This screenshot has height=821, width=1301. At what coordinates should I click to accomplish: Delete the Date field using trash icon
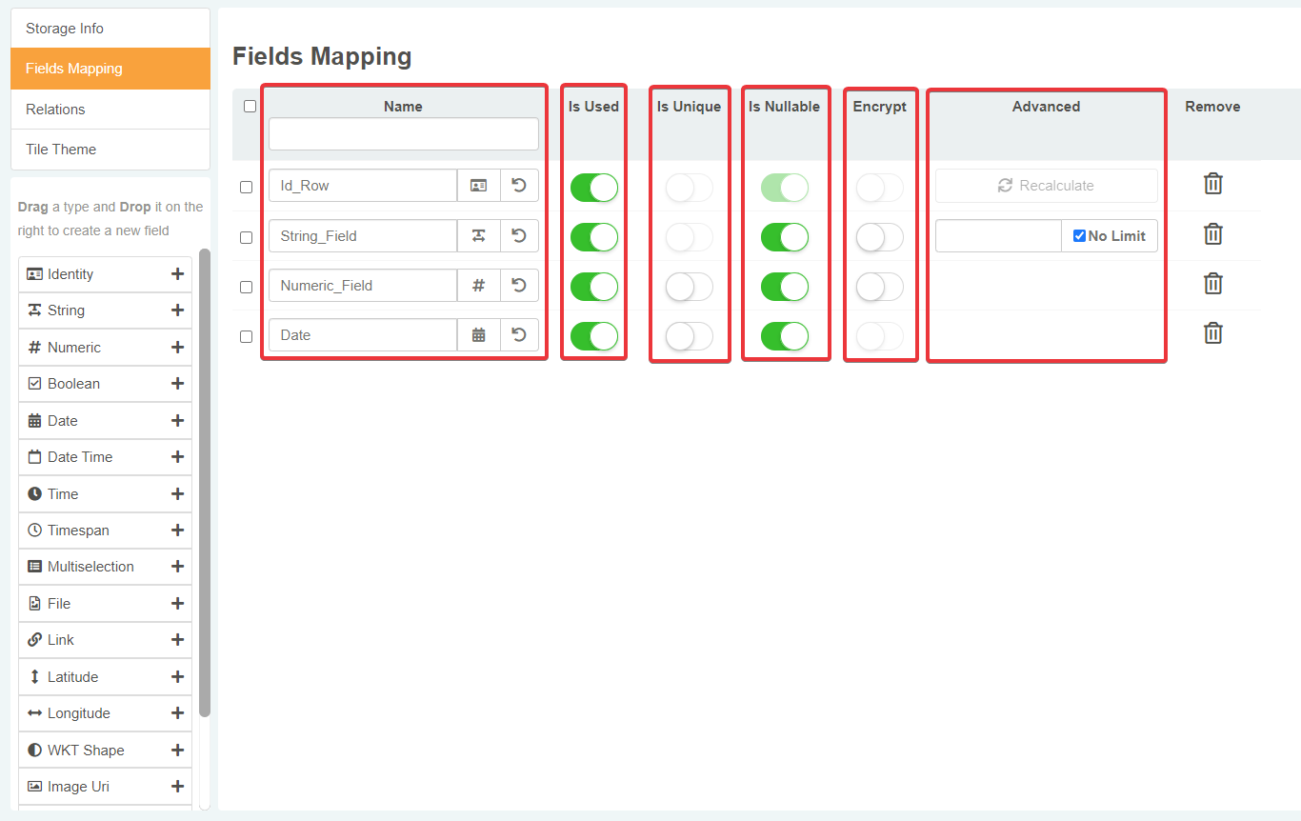1212,333
